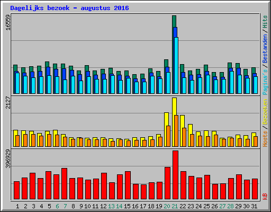Click the red kB bar for day 7
This screenshot has width=271, height=212.
(x=64, y=184)
